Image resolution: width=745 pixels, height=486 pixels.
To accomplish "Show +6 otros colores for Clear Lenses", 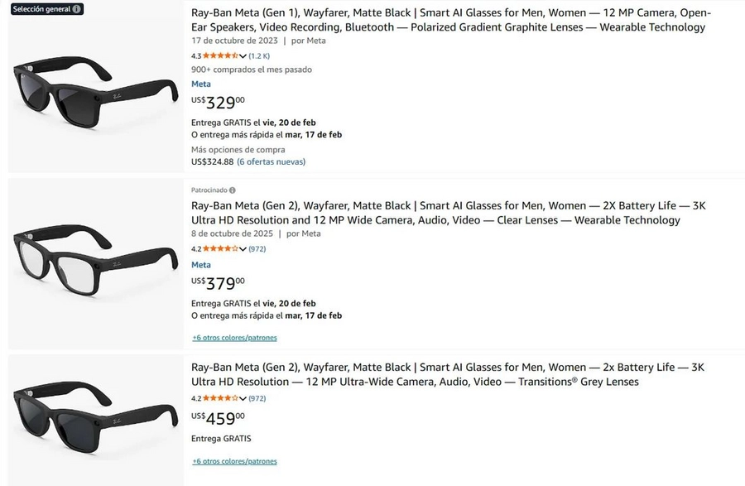I will click(x=235, y=338).
